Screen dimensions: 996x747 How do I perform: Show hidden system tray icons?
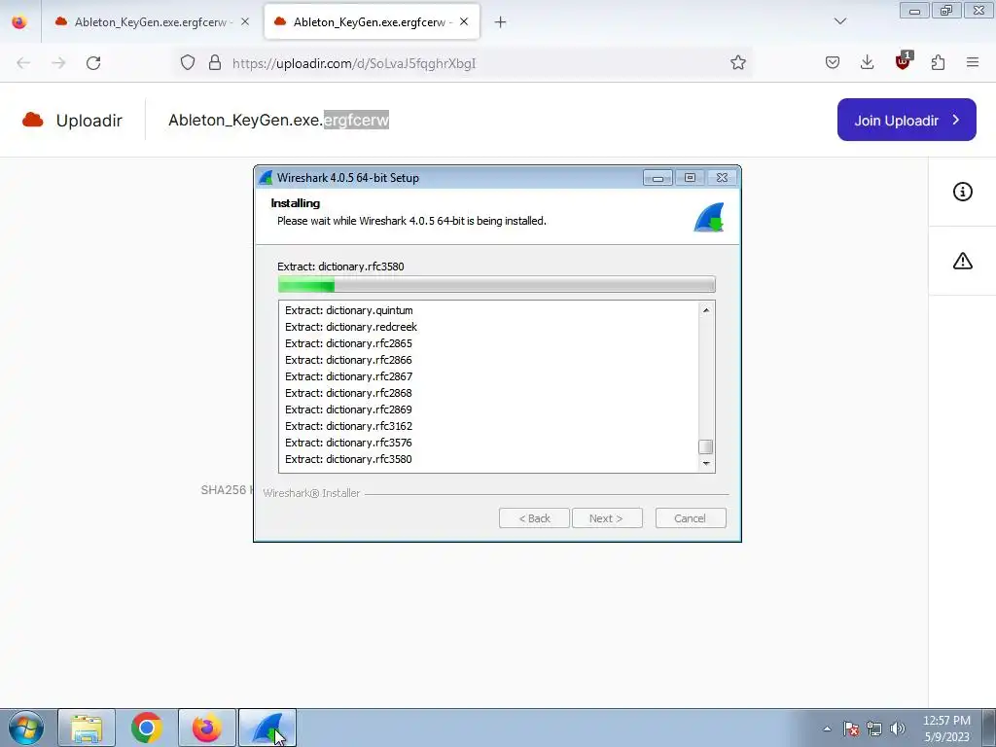click(827, 729)
